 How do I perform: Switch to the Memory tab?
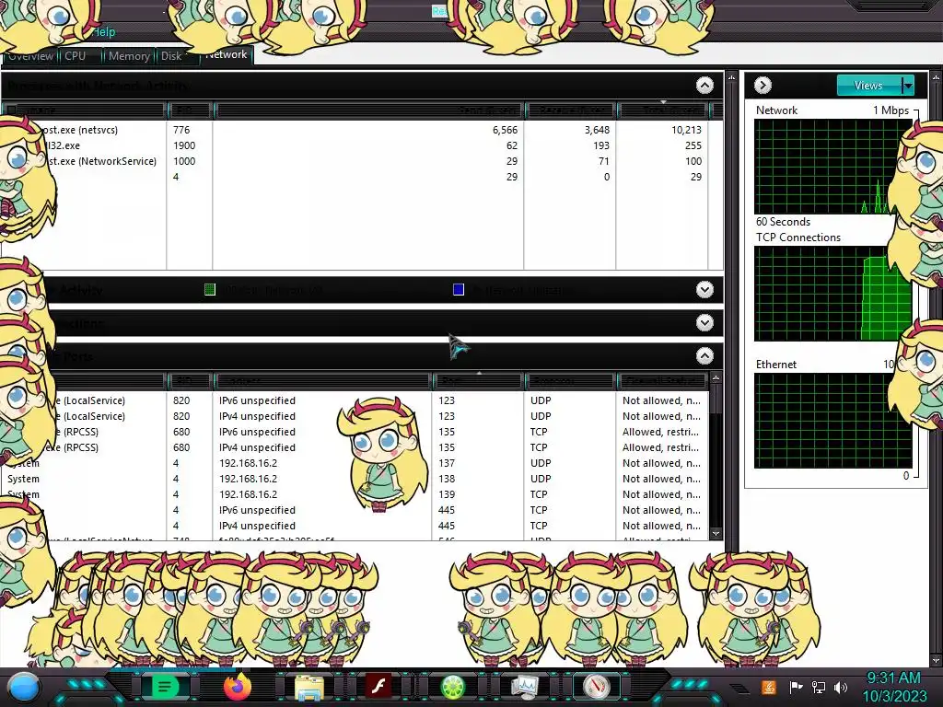pos(129,56)
